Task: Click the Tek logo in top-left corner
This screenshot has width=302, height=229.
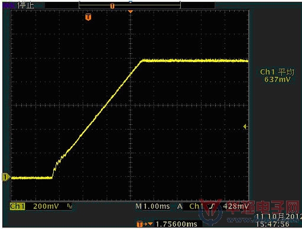Action: [8, 5]
